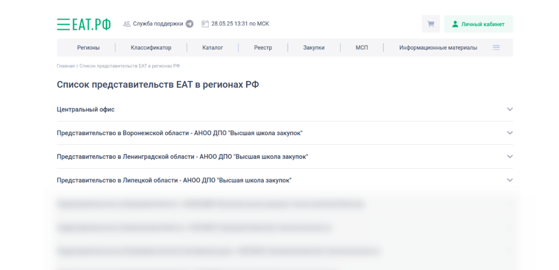559x270 pixels.
Task: Select Закупки in the navigation bar
Action: point(314,48)
